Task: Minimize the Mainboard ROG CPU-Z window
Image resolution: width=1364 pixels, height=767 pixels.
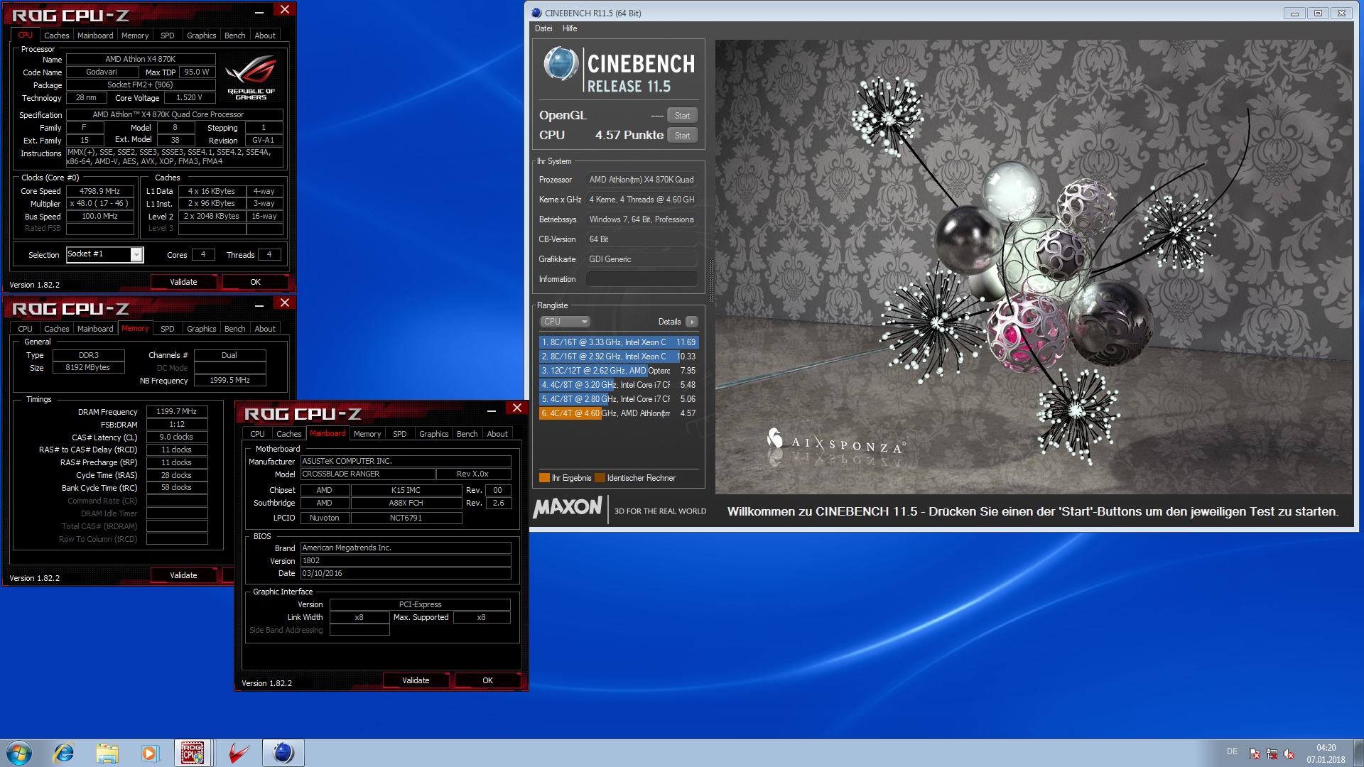Action: pyautogui.click(x=492, y=409)
